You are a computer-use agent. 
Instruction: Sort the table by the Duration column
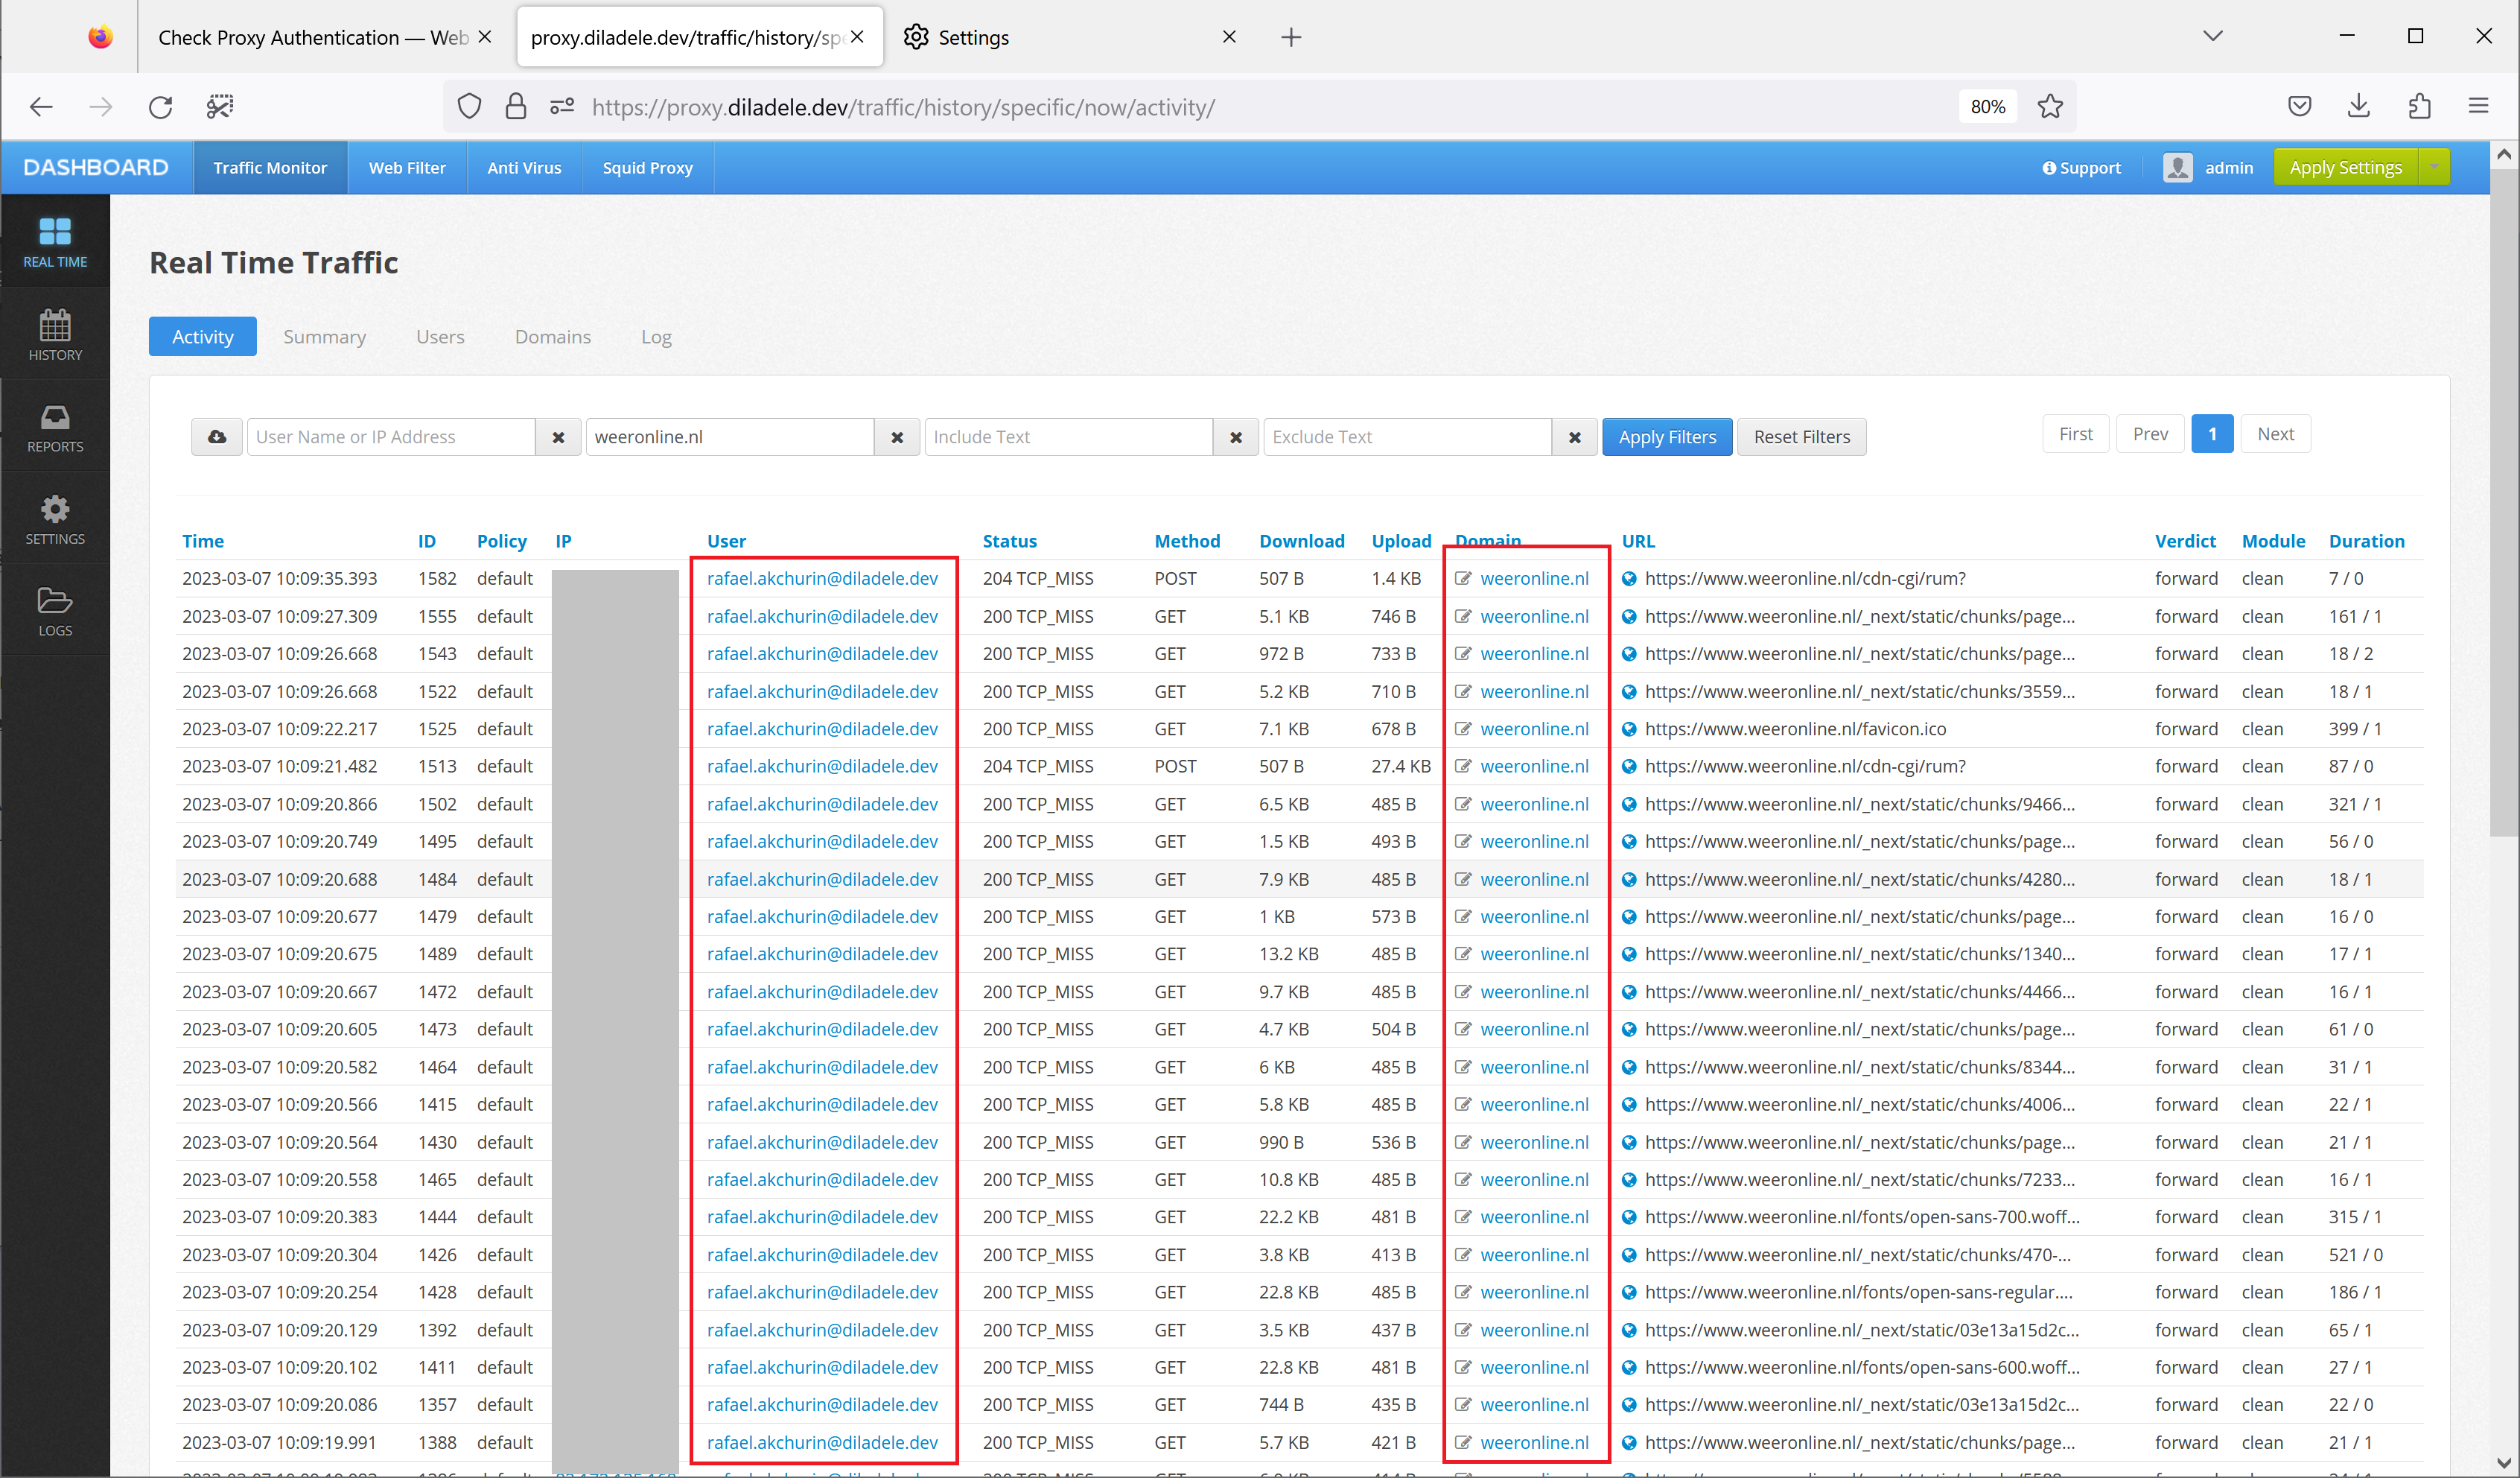point(2366,542)
